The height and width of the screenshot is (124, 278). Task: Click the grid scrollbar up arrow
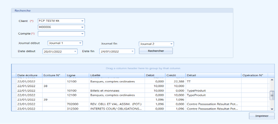click(x=272, y=80)
